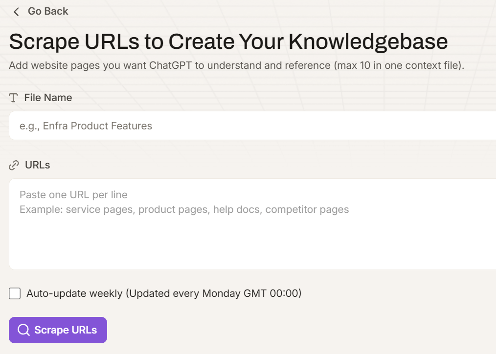Click the back chevron arrow icon
The height and width of the screenshot is (354, 496).
click(x=16, y=12)
